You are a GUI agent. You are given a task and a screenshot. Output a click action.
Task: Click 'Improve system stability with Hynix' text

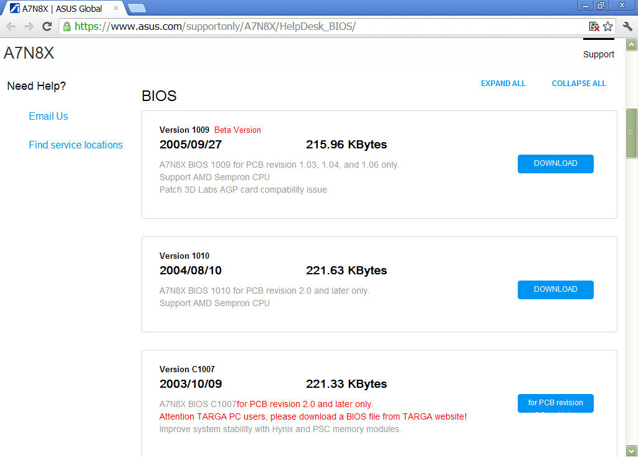click(280, 430)
